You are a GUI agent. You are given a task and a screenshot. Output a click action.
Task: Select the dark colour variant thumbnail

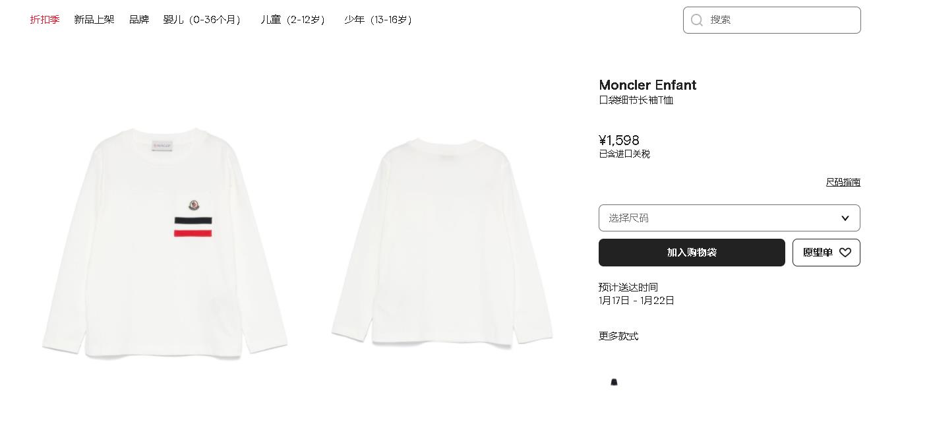[614, 382]
